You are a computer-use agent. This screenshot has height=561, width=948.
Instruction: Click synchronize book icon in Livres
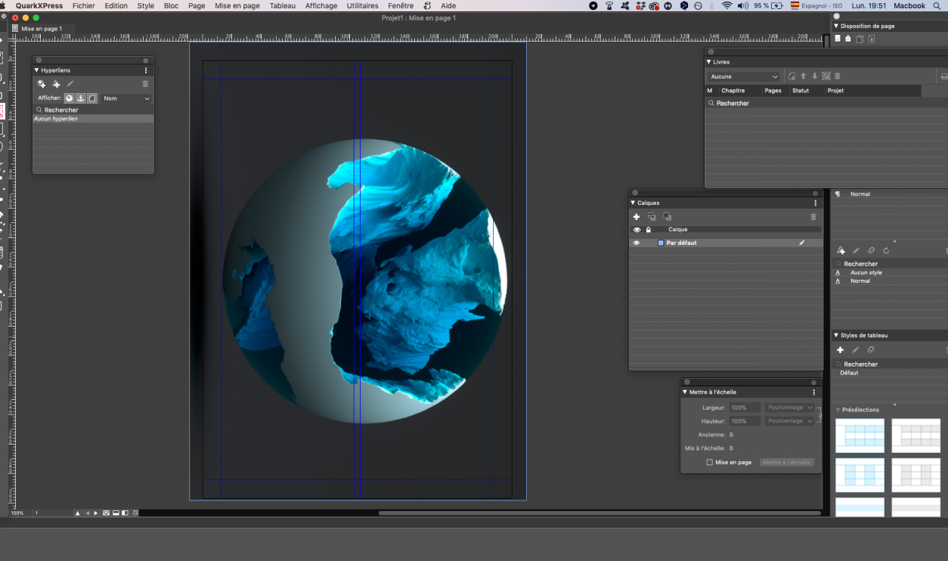[826, 76]
